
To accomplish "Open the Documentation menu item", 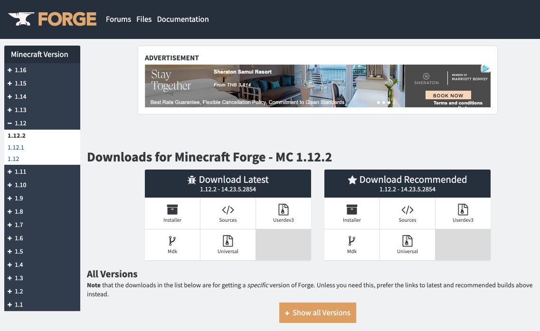I will coord(183,19).
